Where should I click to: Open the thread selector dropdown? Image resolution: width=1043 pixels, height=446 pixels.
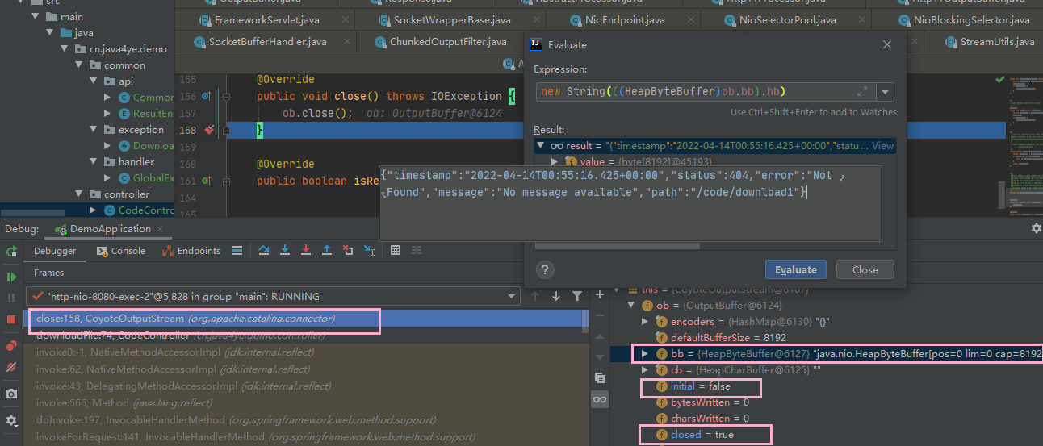pos(513,296)
